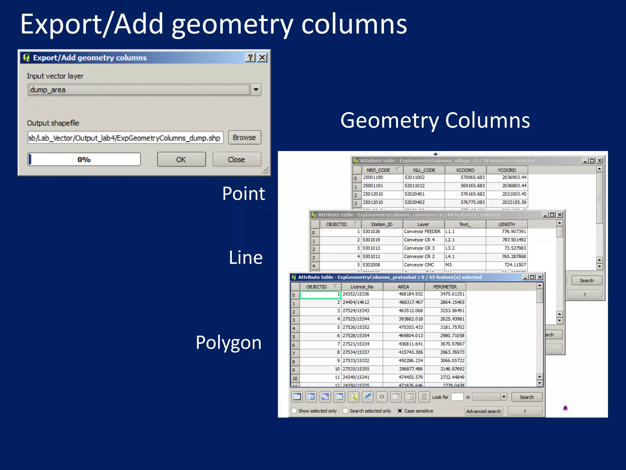Select cell Conveyor CMC in Layer column
Image resolution: width=626 pixels, height=470 pixels.
[423, 265]
